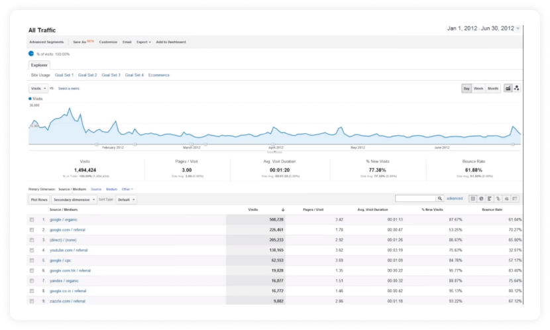Tick checkbox for google / organic row
The width and height of the screenshot is (550, 330).
click(x=32, y=219)
